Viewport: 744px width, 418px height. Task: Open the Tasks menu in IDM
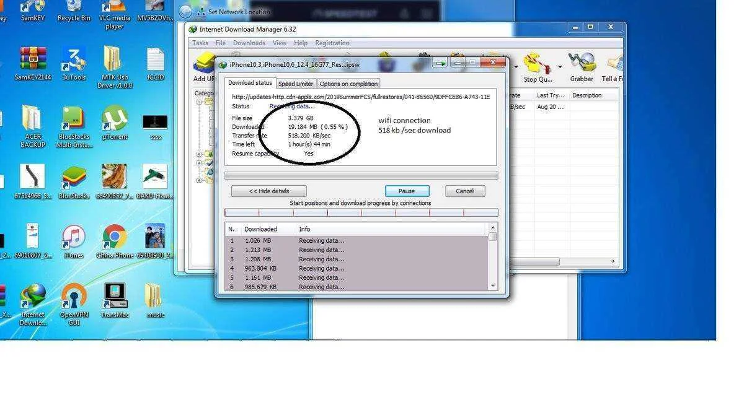(x=200, y=43)
